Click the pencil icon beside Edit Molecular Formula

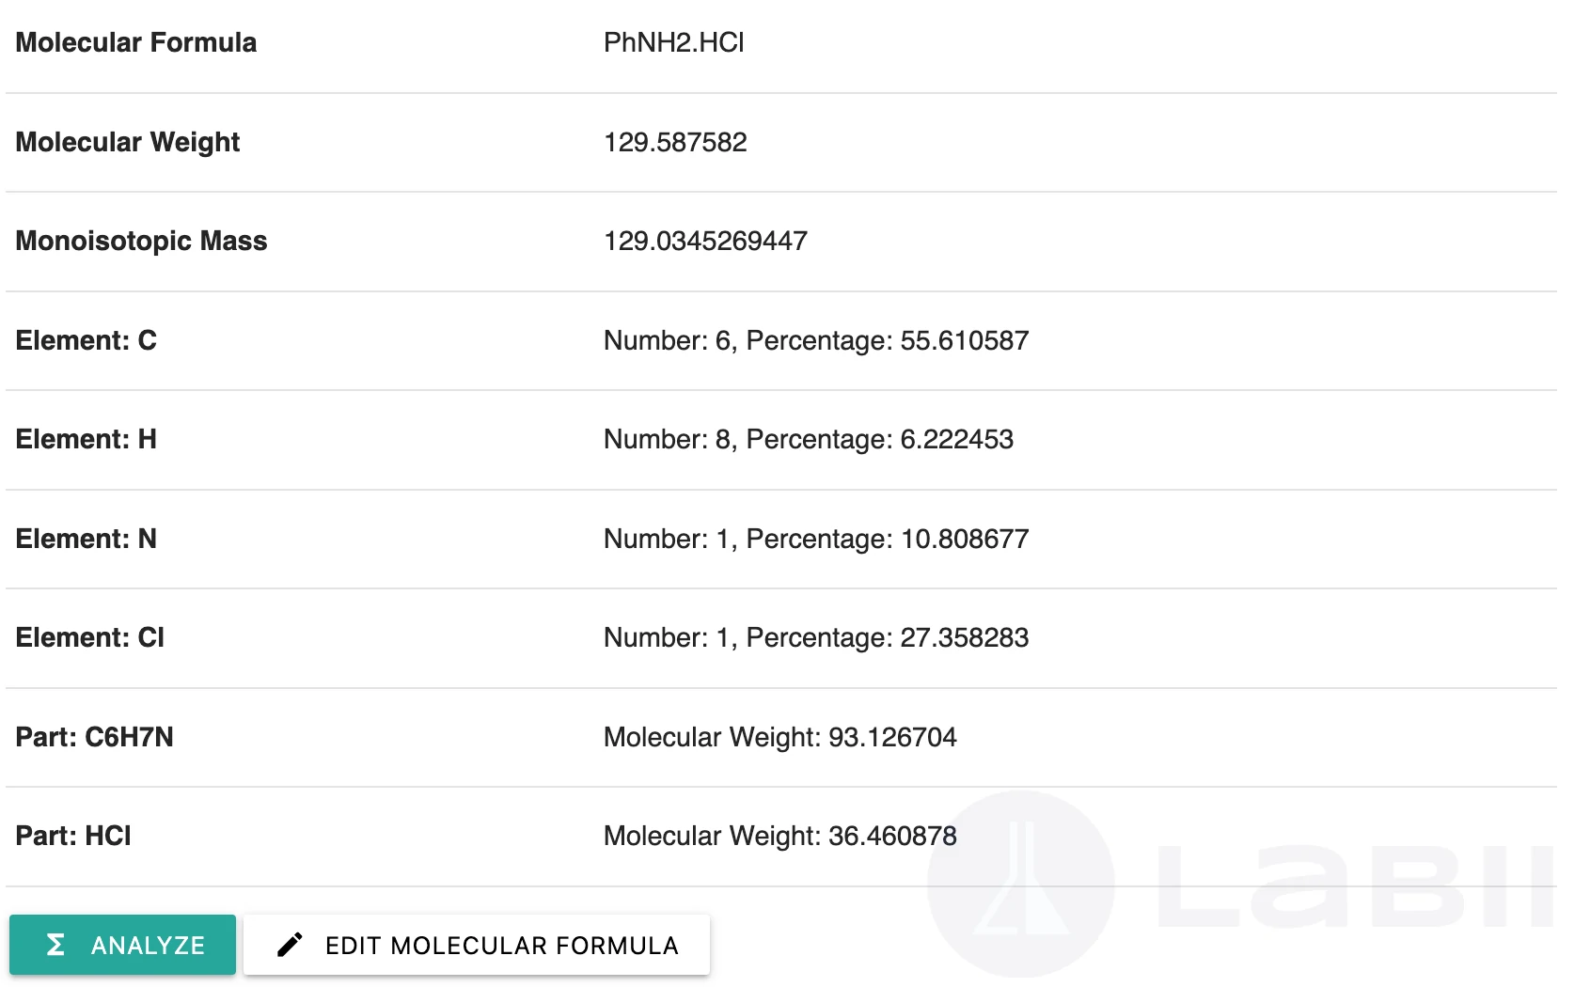tap(290, 945)
